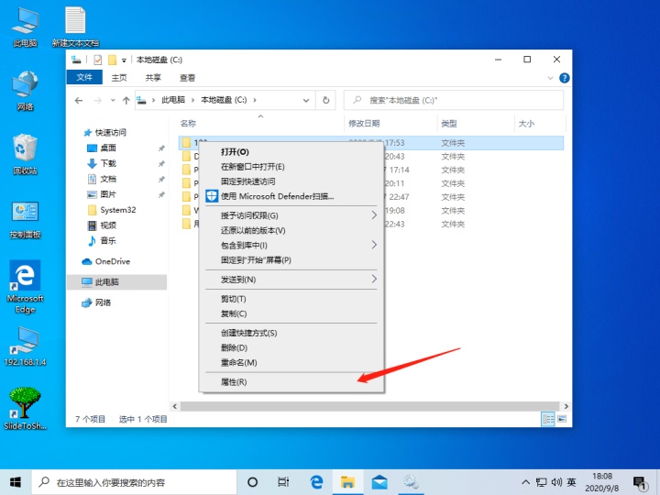
Task: Open the 查看 ribbon tab
Action: [187, 78]
